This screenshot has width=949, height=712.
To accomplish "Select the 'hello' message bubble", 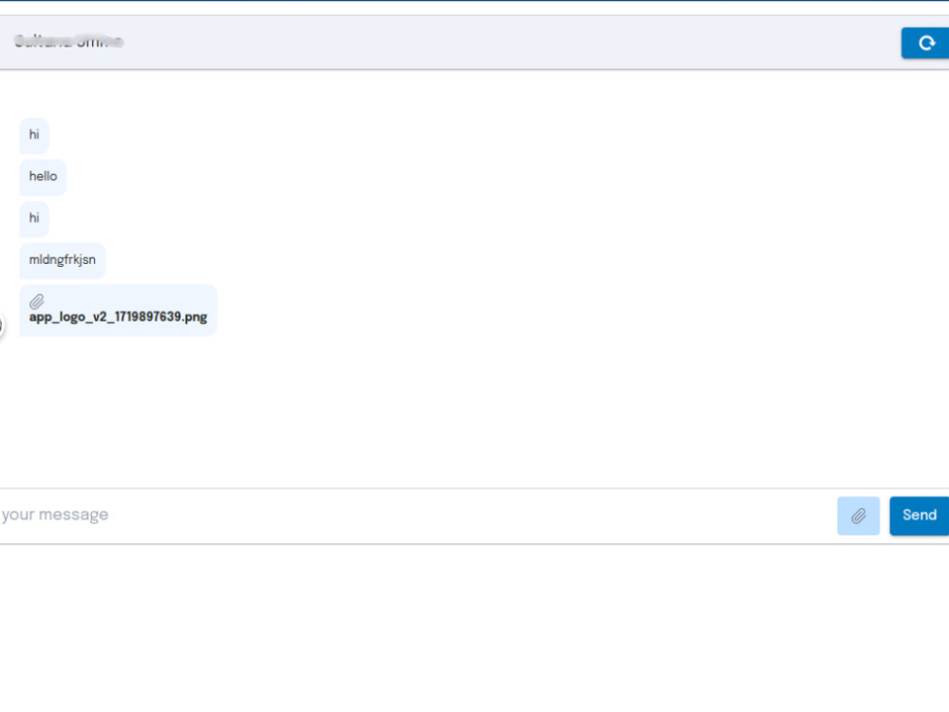I will pos(43,177).
